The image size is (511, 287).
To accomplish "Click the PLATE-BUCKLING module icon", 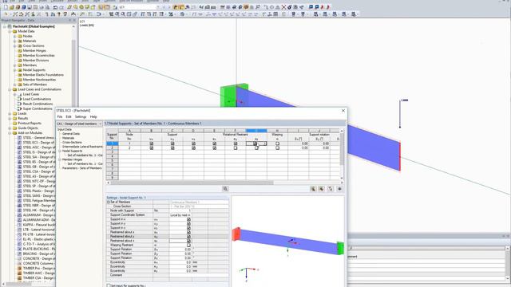I will click(x=19, y=249).
